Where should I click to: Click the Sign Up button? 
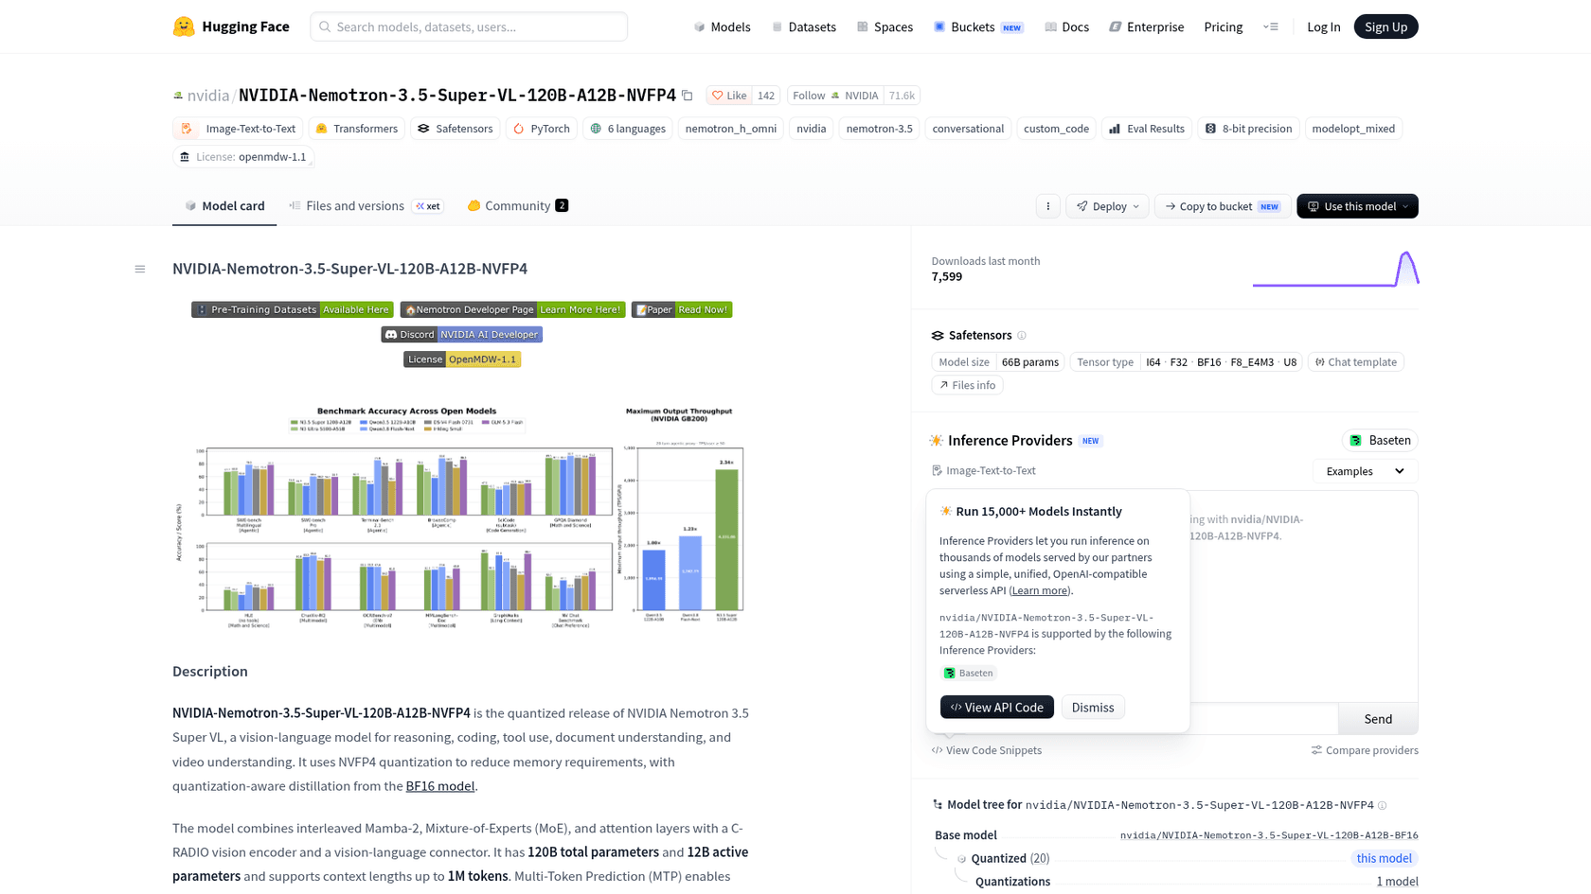point(1385,26)
